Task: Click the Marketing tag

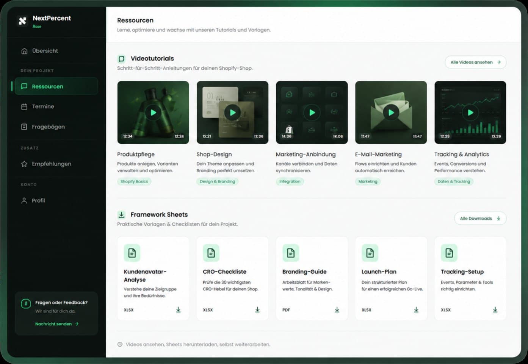Action: coord(368,181)
